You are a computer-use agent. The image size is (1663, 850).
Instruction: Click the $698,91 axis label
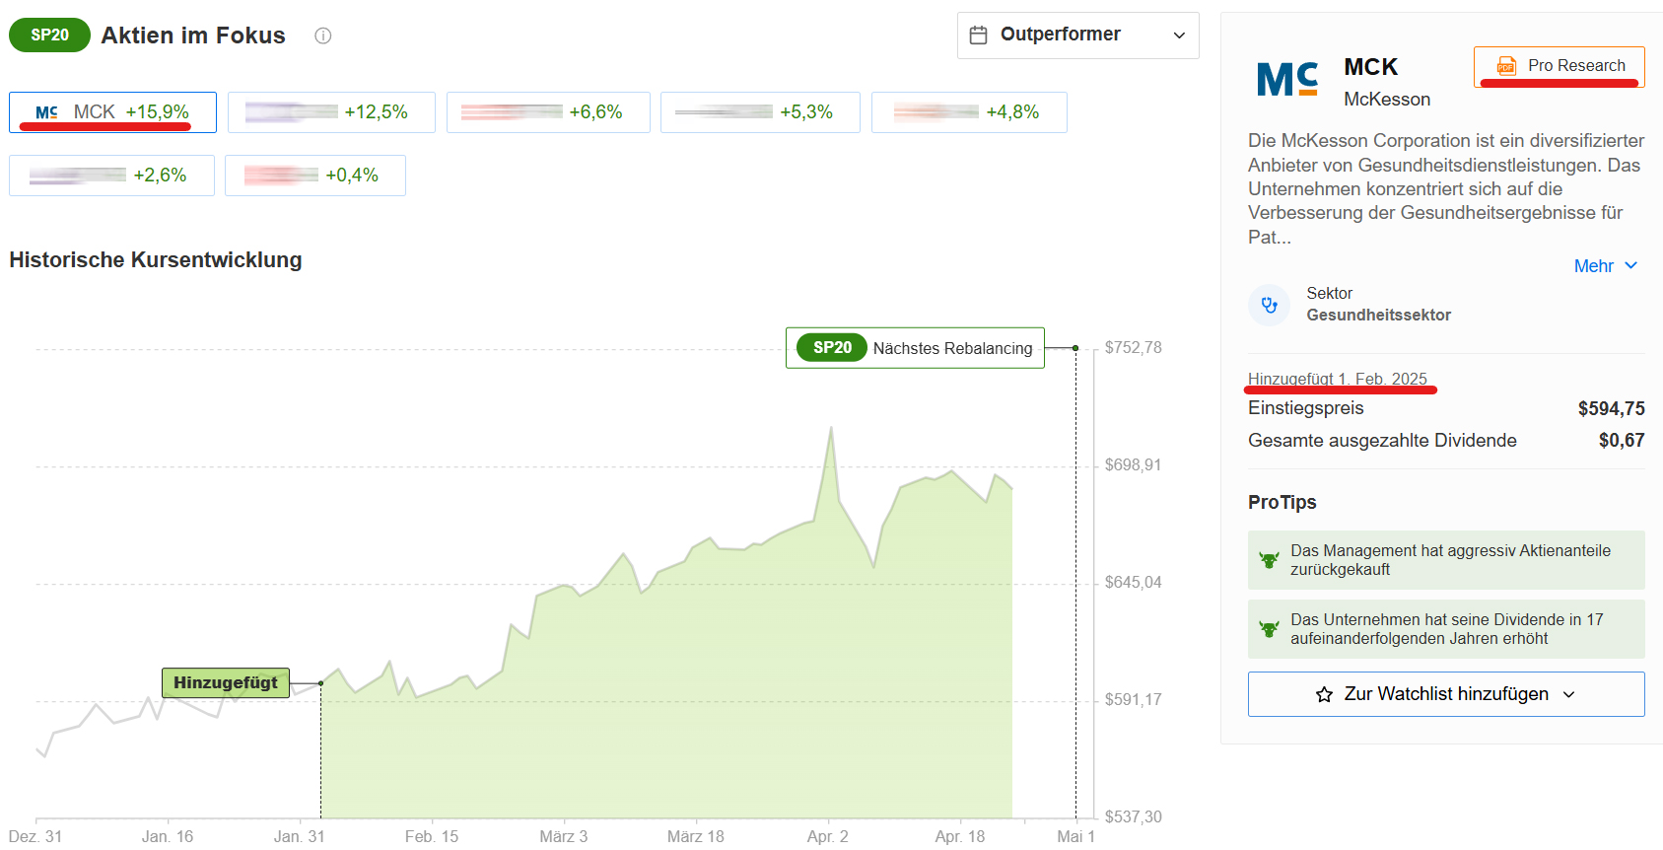point(1133,465)
